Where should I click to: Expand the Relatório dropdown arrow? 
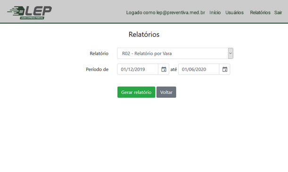pos(230,53)
